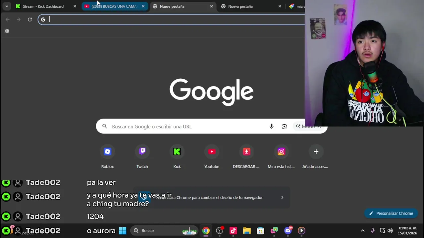Click the chat message 'pa la ver'

101,182
